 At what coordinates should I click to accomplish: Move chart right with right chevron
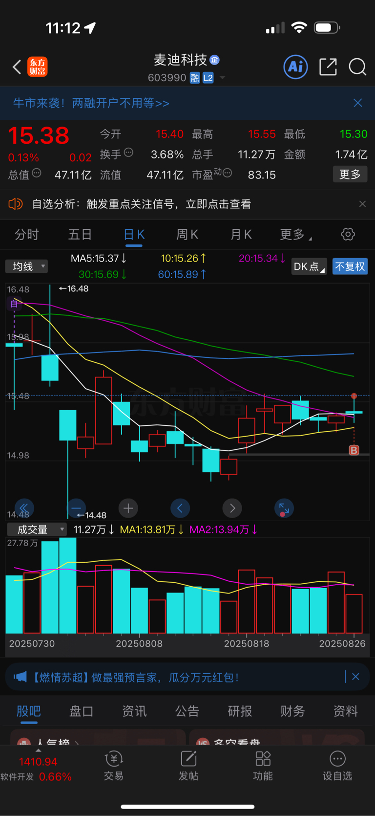click(232, 508)
